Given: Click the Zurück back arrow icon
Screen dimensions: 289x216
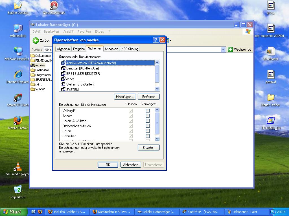Looking at the screenshot, I should [36, 40].
